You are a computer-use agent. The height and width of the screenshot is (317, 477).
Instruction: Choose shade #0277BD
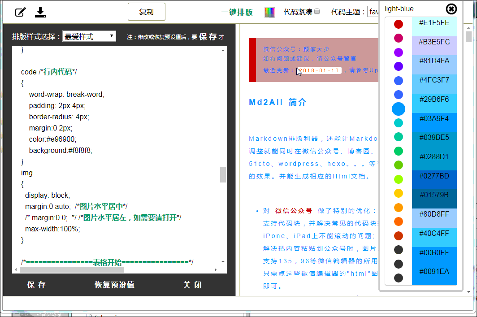434,180
